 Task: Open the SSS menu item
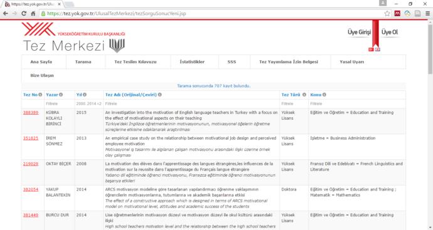coord(232,62)
